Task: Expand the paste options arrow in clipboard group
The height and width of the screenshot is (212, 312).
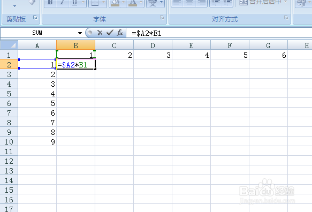Action: pyautogui.click(x=14, y=6)
